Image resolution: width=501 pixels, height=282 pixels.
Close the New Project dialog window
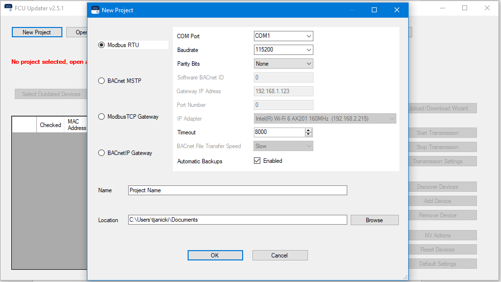[x=396, y=10]
